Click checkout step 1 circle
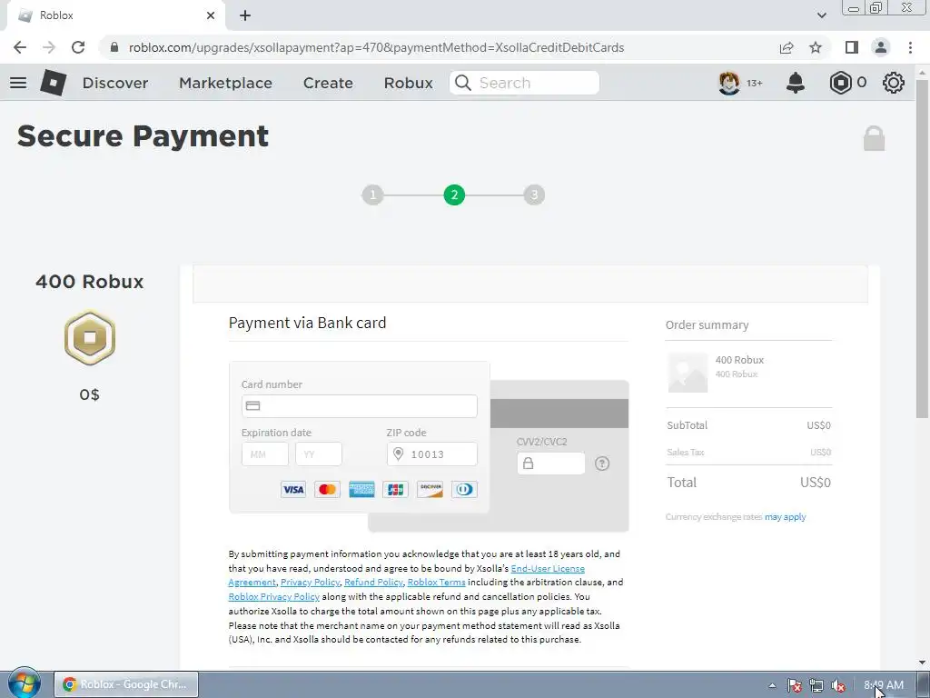 (372, 194)
